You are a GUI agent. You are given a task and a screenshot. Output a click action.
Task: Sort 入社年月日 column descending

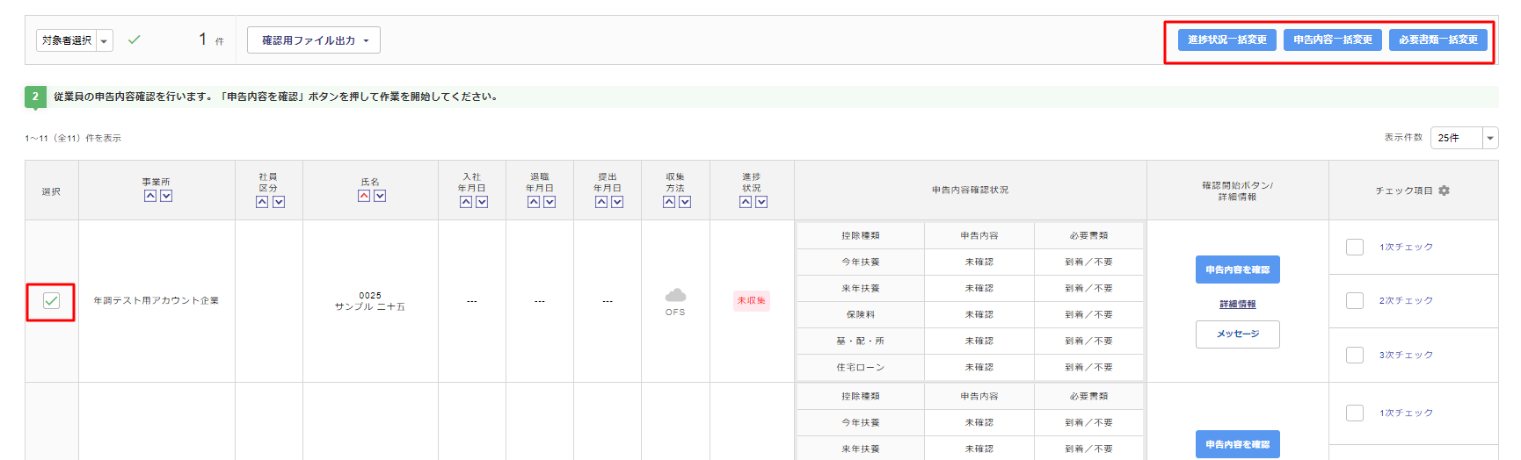coord(482,202)
